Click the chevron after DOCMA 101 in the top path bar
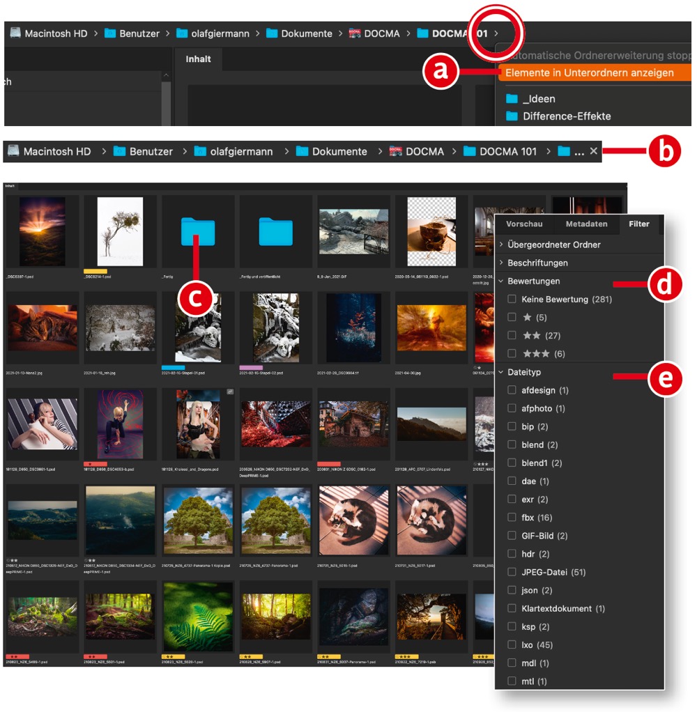The image size is (697, 712). (496, 33)
